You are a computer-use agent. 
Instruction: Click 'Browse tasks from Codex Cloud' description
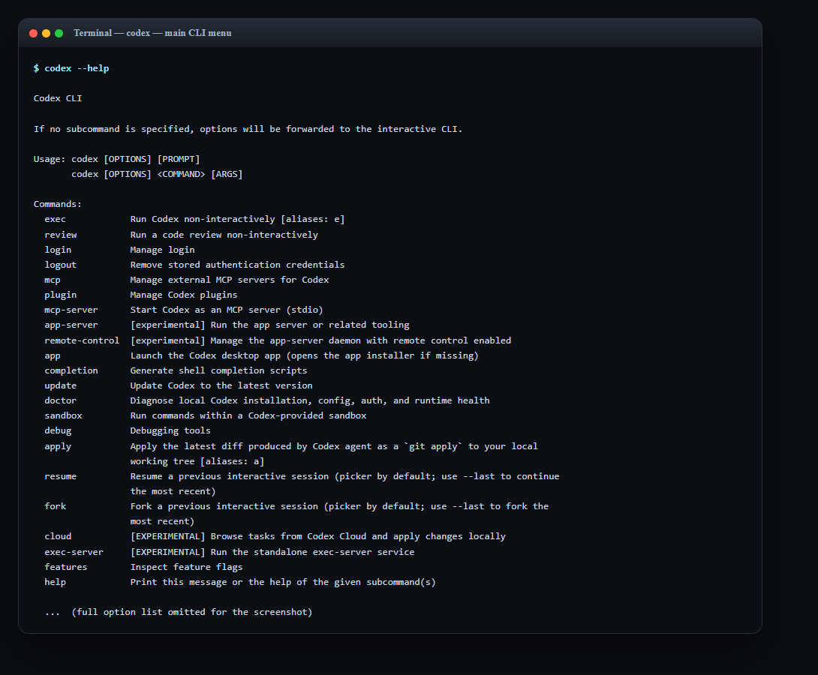click(x=358, y=536)
